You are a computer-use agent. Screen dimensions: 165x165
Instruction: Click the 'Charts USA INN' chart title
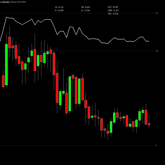[18, 2]
